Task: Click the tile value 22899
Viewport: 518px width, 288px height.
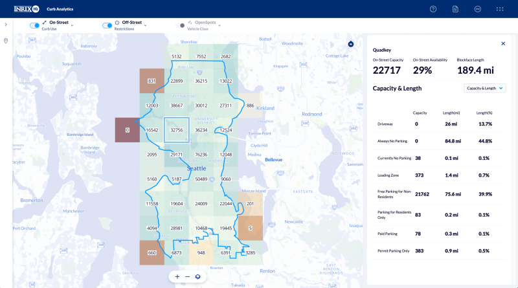Action: pyautogui.click(x=176, y=81)
